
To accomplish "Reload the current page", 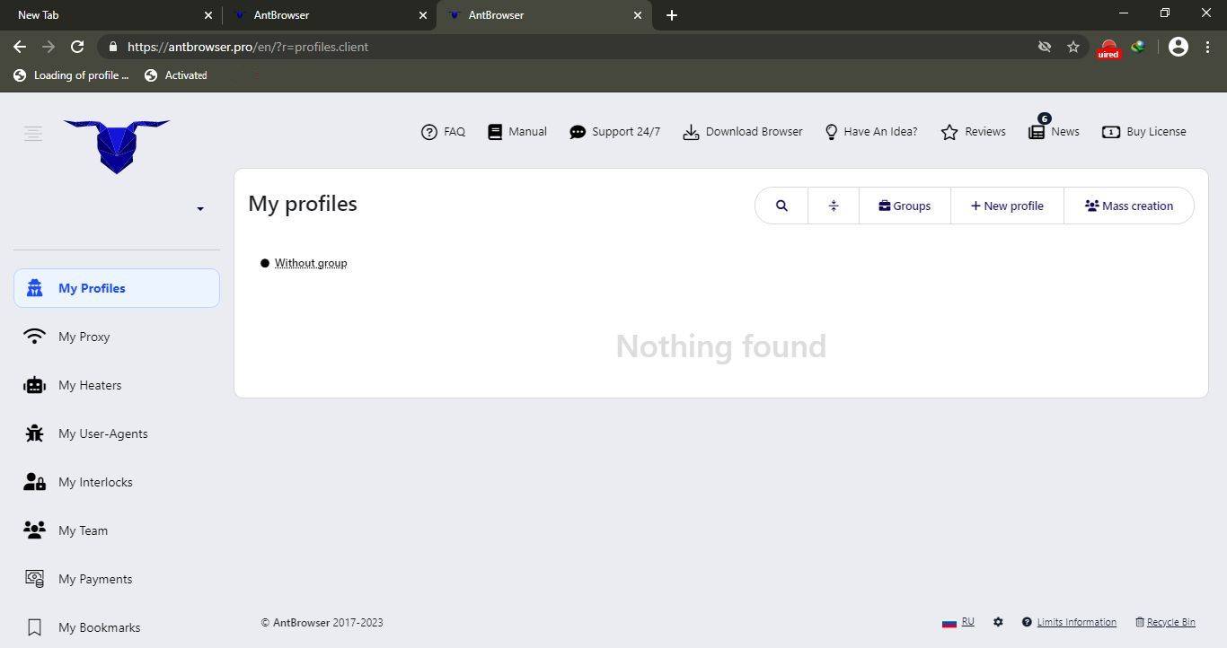I will [x=77, y=47].
